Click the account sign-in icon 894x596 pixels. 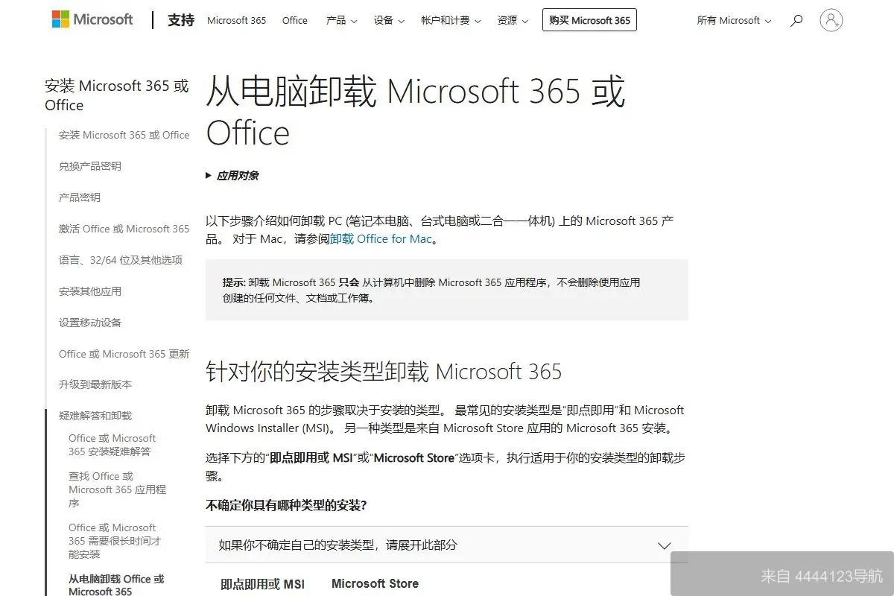(831, 21)
